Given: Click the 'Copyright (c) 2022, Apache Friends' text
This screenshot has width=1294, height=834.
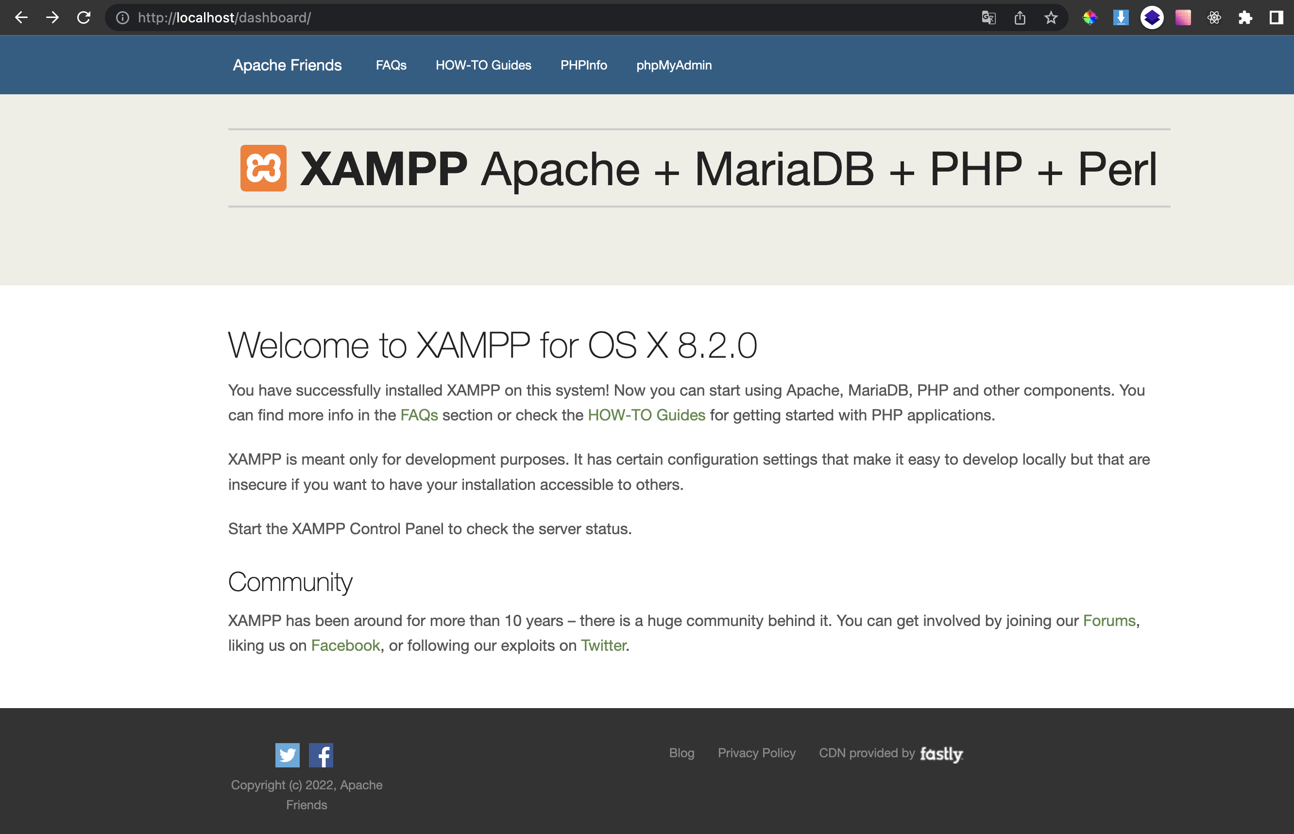Looking at the screenshot, I should [x=306, y=795].
